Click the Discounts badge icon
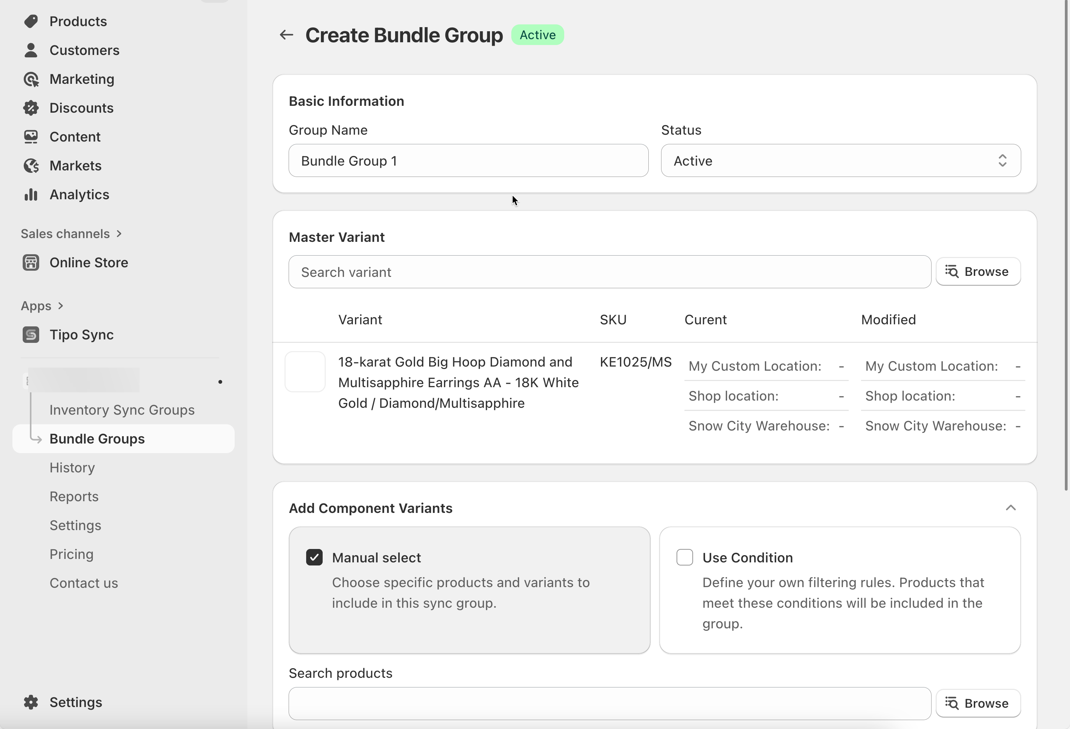Image resolution: width=1070 pixels, height=729 pixels. (x=31, y=108)
